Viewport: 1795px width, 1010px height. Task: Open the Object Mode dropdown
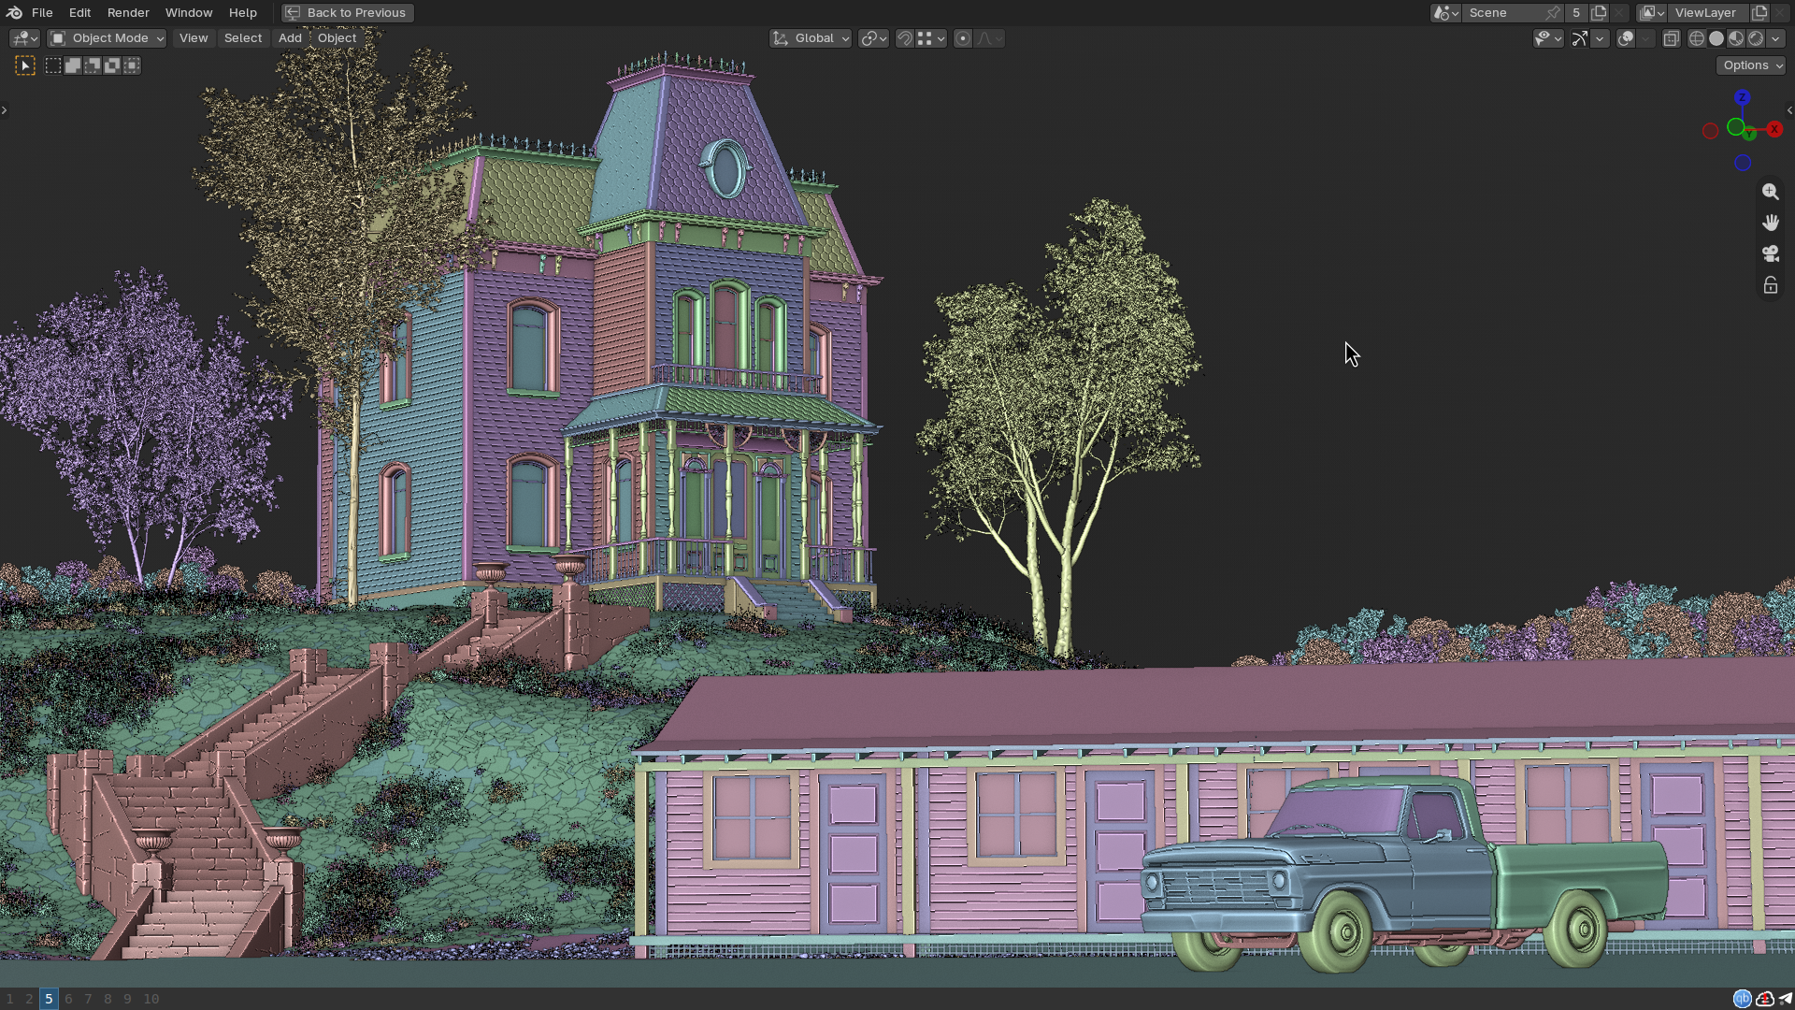107,38
